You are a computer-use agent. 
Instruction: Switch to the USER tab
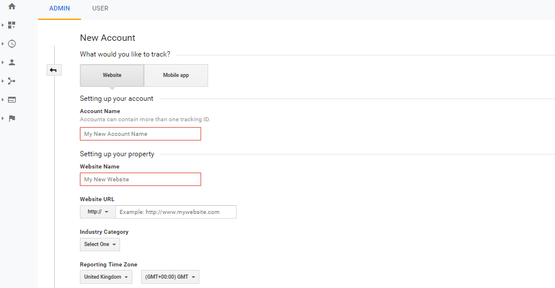100,9
